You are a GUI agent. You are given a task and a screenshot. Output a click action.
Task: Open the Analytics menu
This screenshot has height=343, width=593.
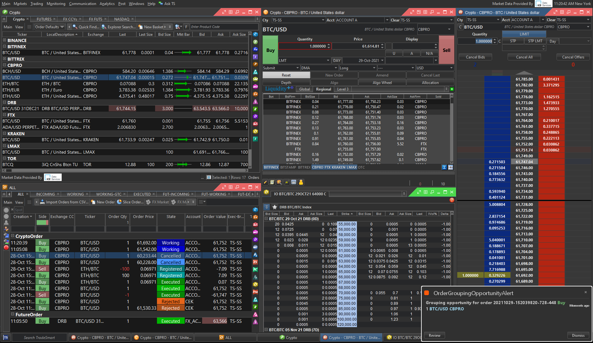click(x=107, y=4)
